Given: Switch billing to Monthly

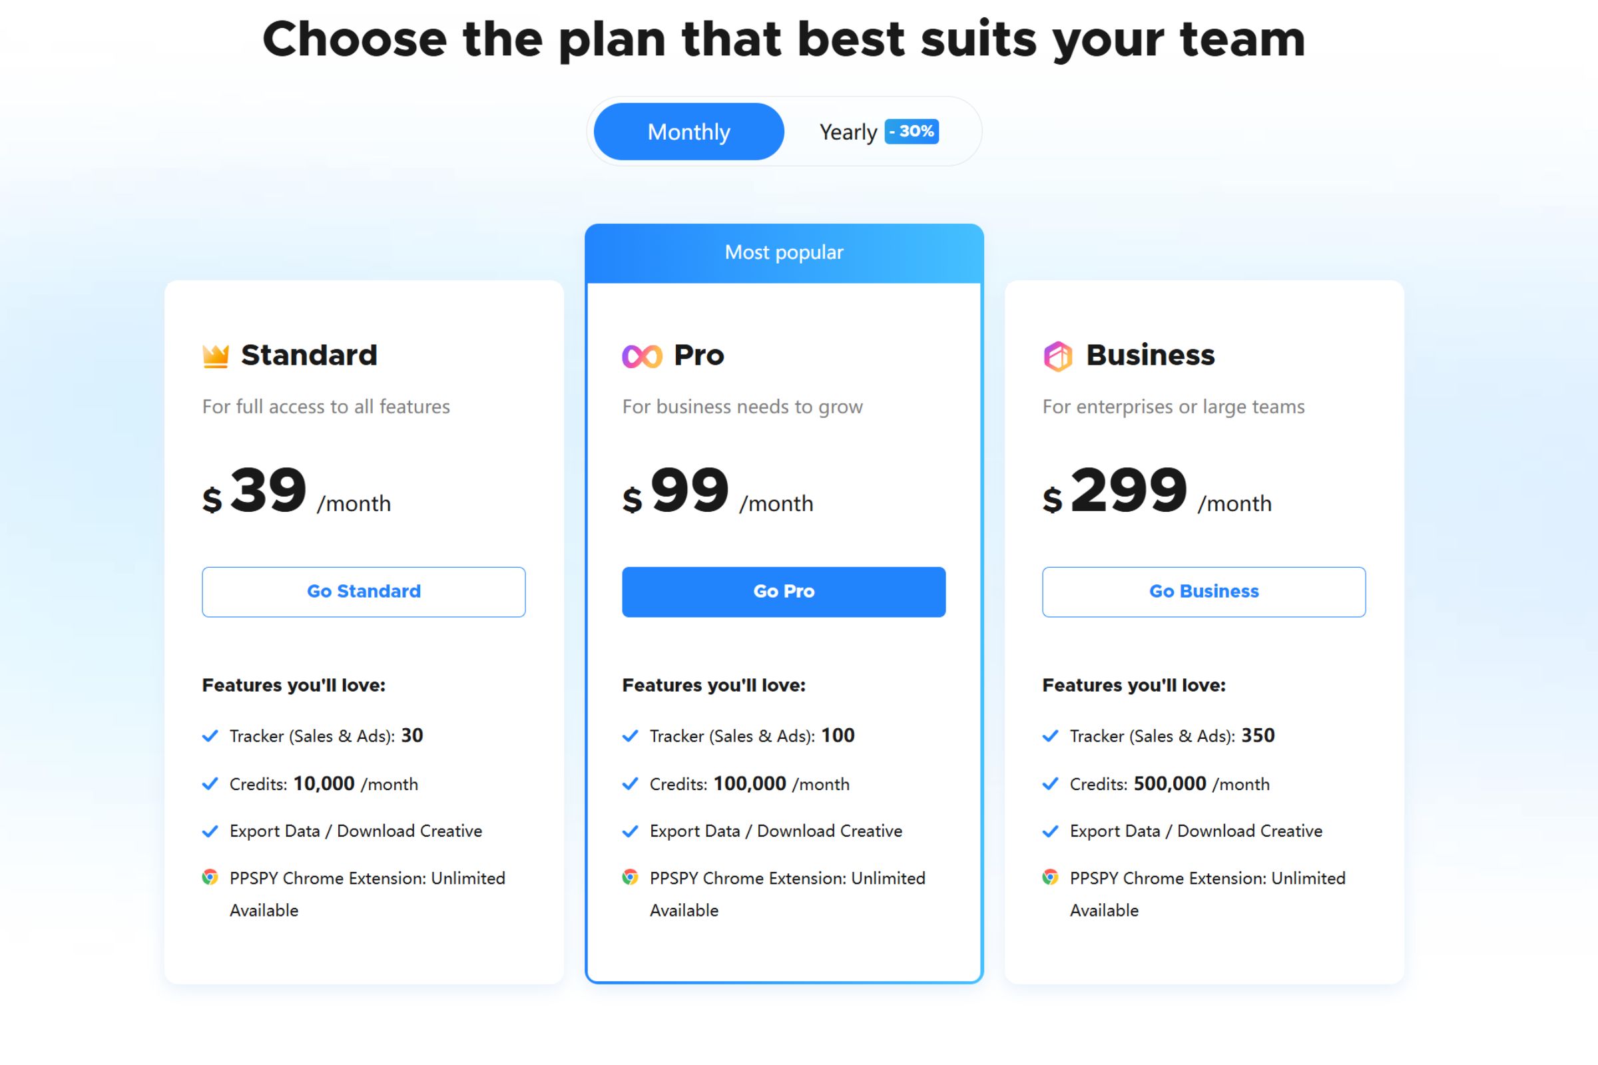Looking at the screenshot, I should 688,131.
